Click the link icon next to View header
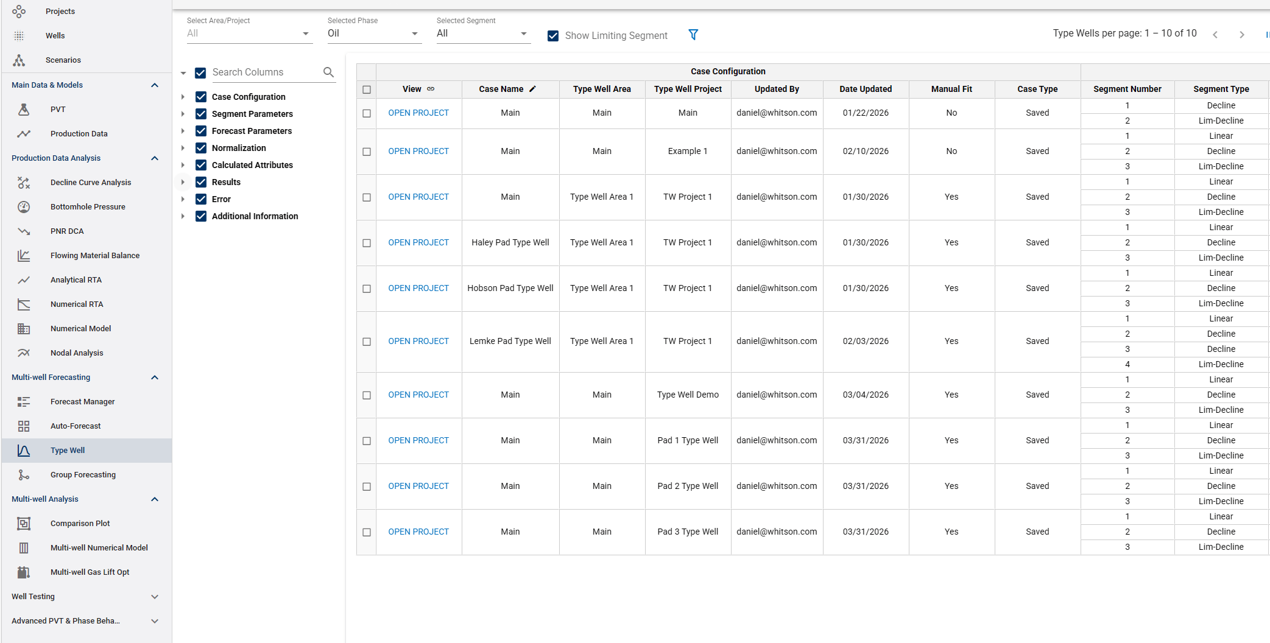 (x=431, y=89)
